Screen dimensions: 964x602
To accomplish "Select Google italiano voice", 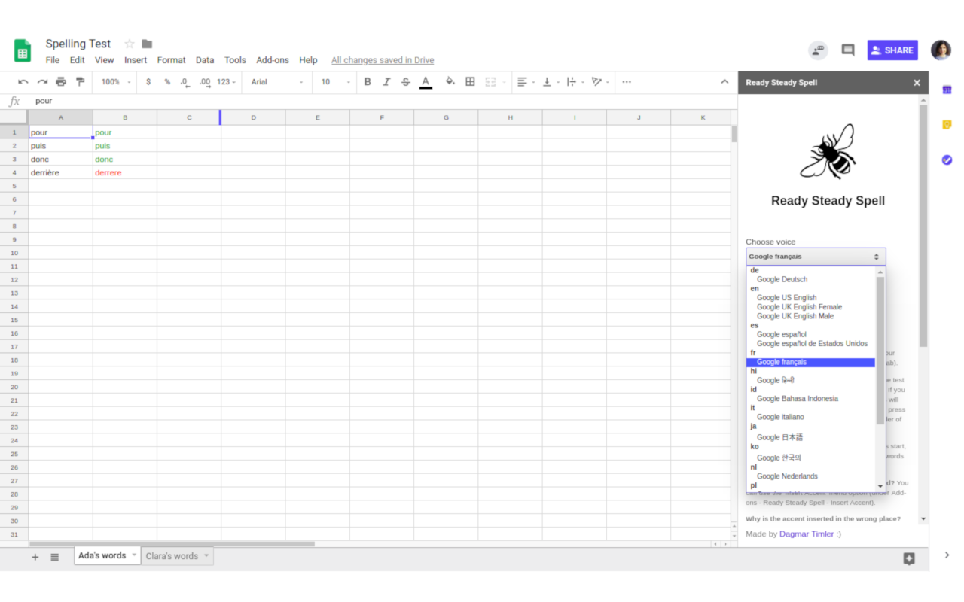I will pyautogui.click(x=780, y=417).
